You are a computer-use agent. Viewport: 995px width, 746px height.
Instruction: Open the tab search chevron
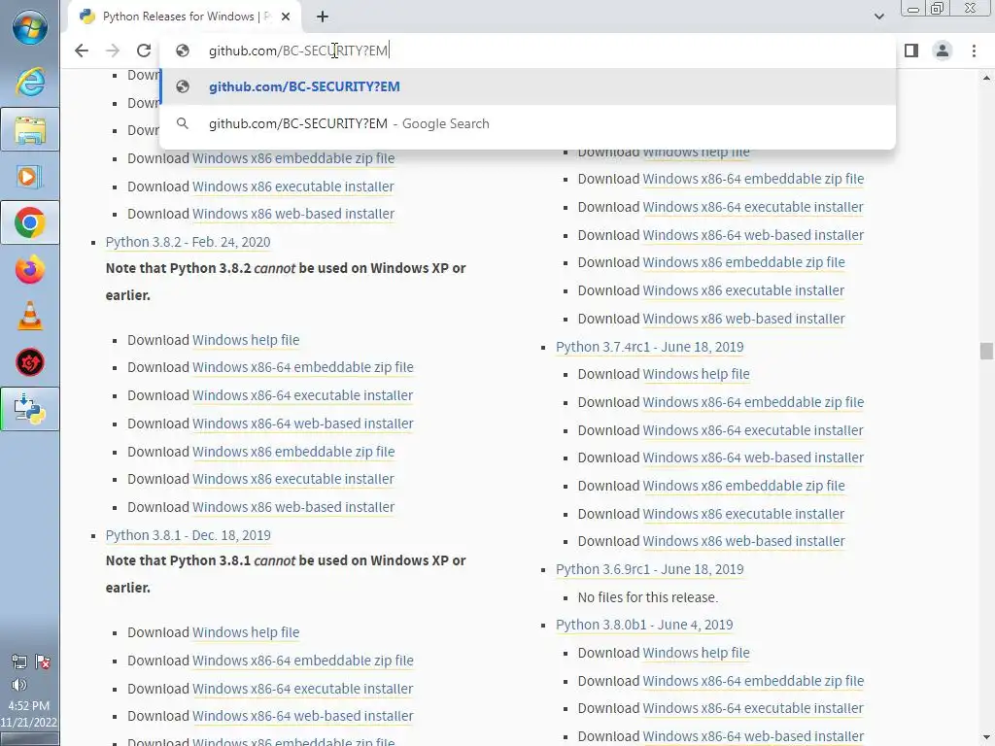coord(878,17)
